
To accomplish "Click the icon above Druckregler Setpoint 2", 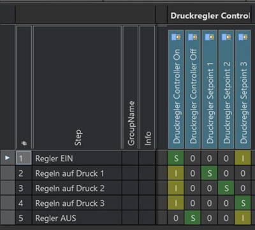I will pos(226,37).
